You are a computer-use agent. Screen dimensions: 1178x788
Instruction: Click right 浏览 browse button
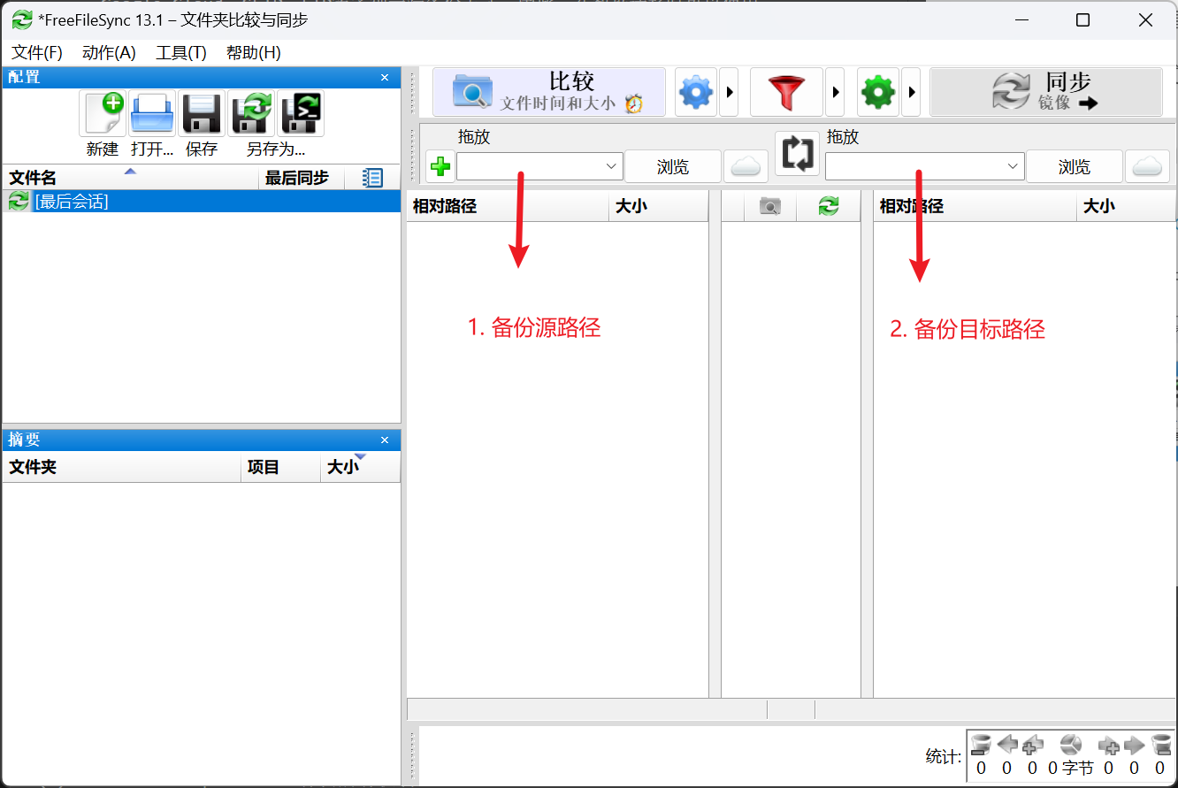(1075, 166)
